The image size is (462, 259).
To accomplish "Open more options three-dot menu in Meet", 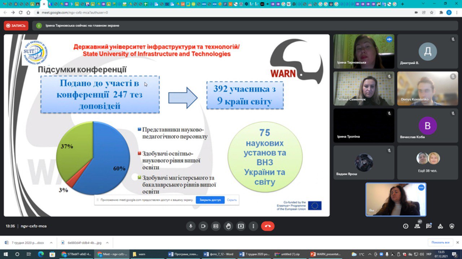I will 253,226.
